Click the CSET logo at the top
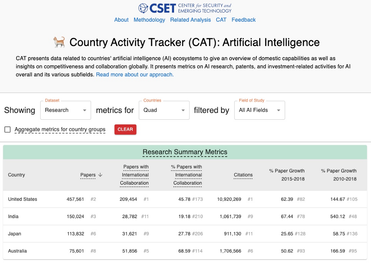 click(x=185, y=8)
